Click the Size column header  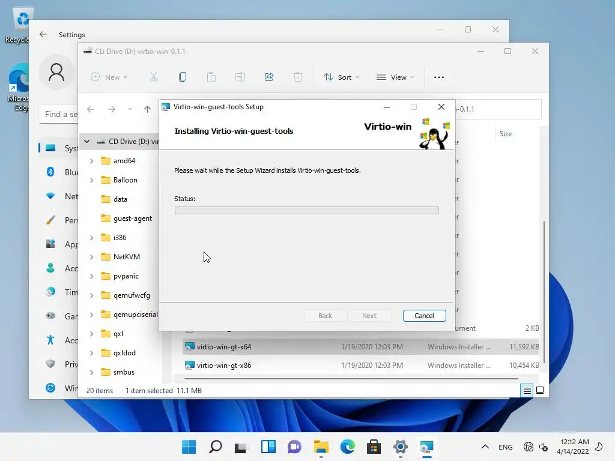coord(506,134)
